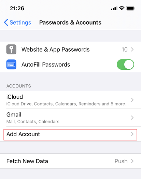141x179 pixels.
Task: Tap the Wi-Fi status icon
Action: click(x=122, y=8)
